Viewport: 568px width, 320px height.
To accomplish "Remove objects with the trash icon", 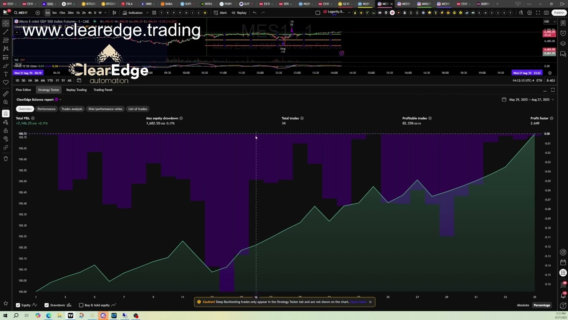I will tap(6, 159).
